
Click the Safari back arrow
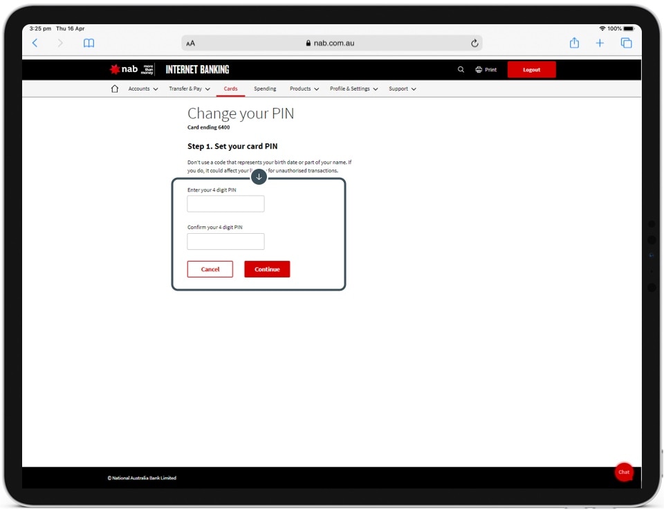[35, 43]
